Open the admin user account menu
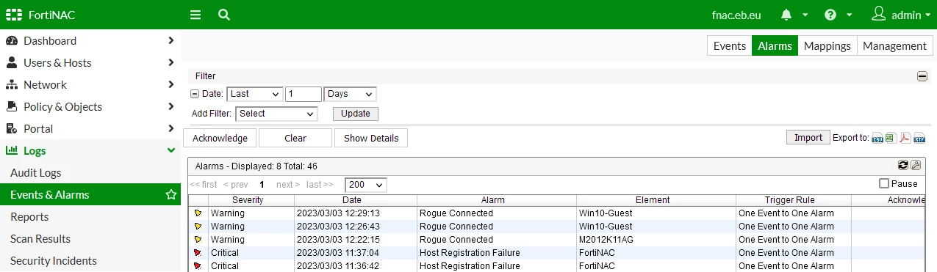The image size is (937, 272). coord(901,15)
